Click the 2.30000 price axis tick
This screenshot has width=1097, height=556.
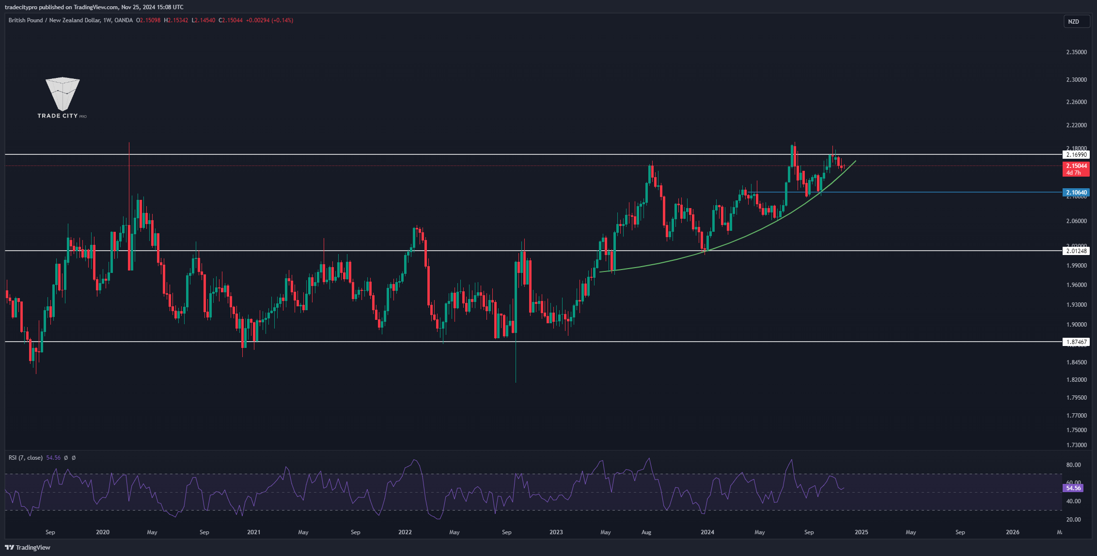pyautogui.click(x=1076, y=80)
